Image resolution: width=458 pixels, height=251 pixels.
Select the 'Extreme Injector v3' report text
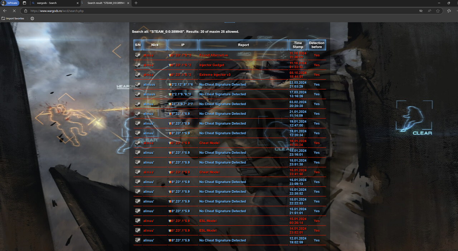click(215, 74)
